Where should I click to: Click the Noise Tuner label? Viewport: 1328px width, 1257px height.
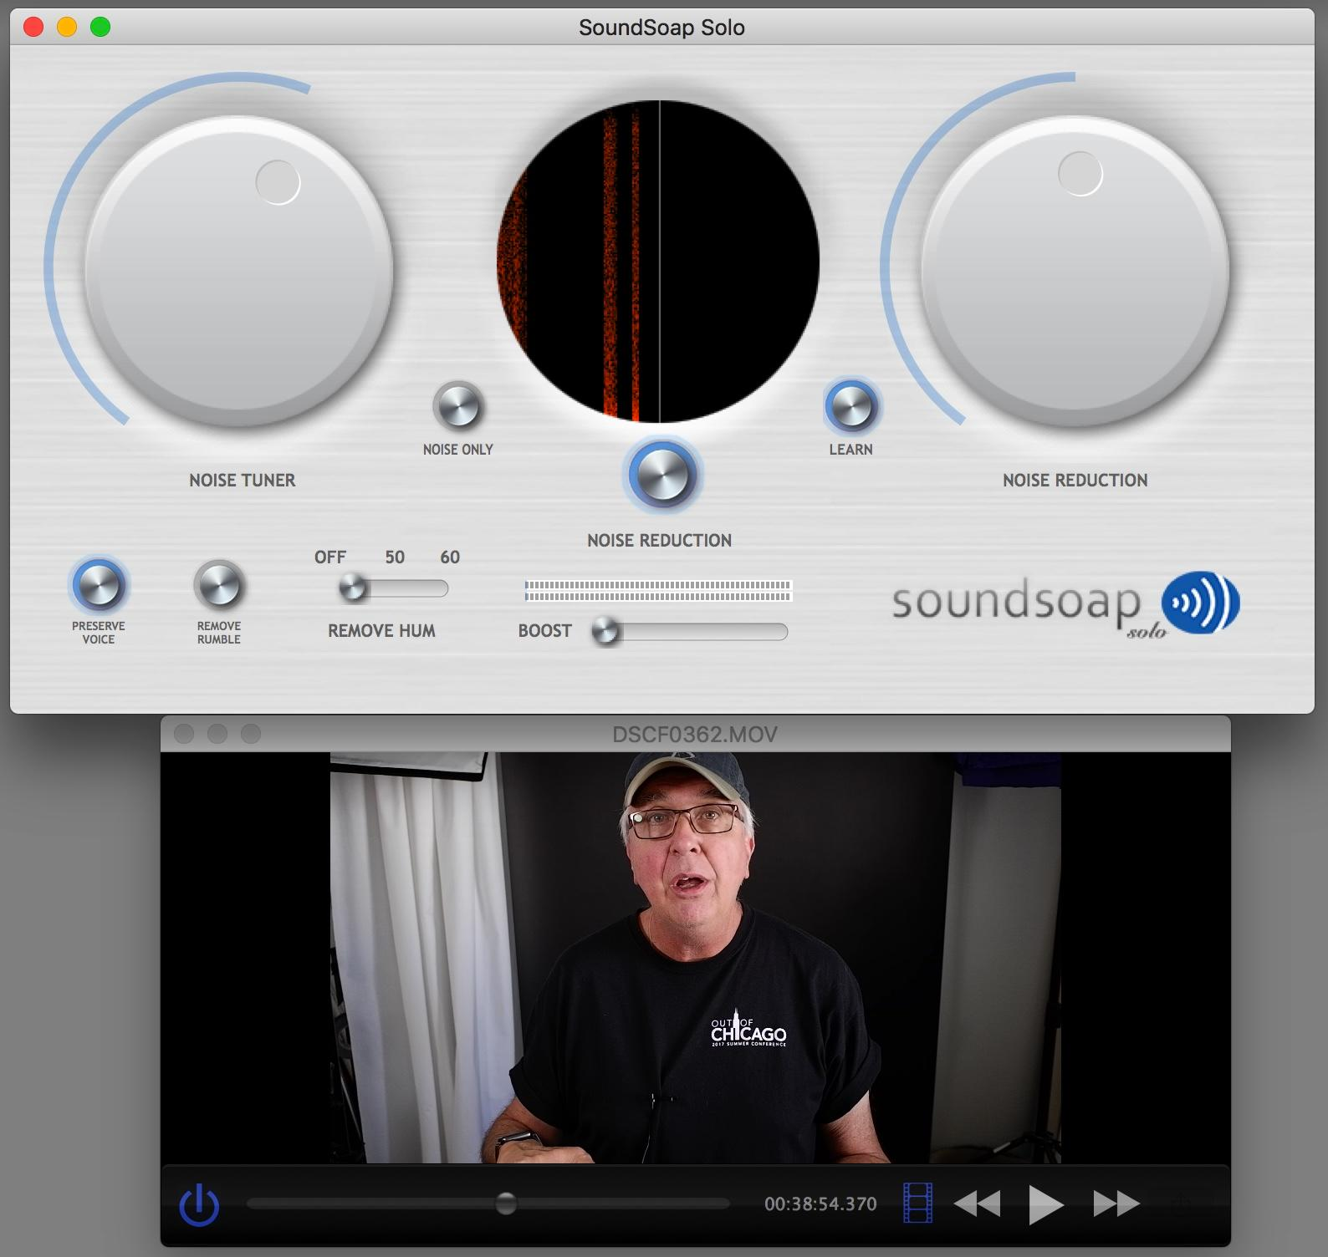[243, 481]
